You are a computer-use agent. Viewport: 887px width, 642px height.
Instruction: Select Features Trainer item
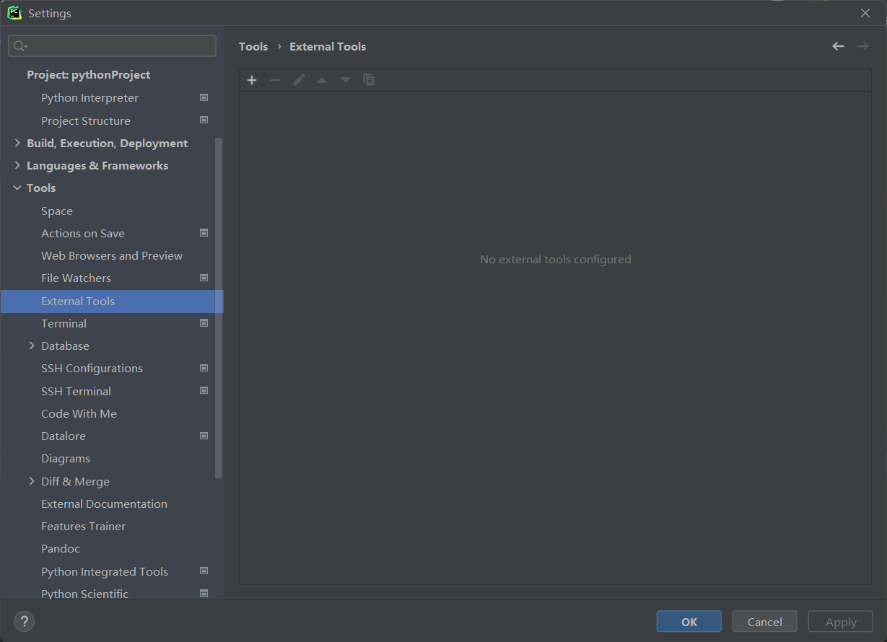tap(83, 526)
